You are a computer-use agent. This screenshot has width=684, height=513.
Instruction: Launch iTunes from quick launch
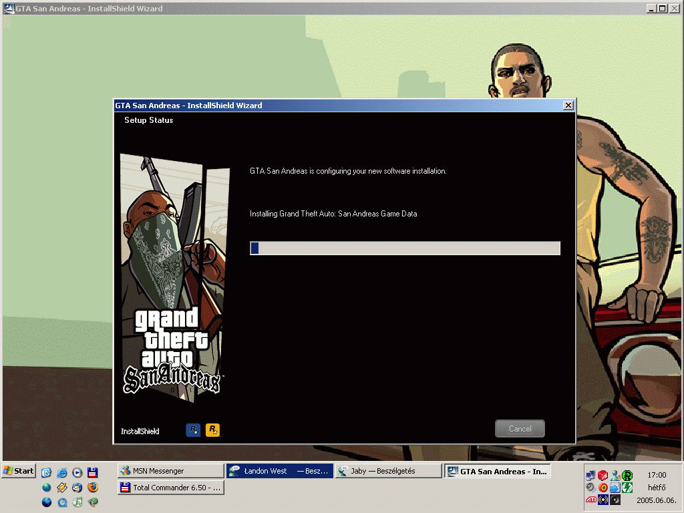click(x=77, y=502)
